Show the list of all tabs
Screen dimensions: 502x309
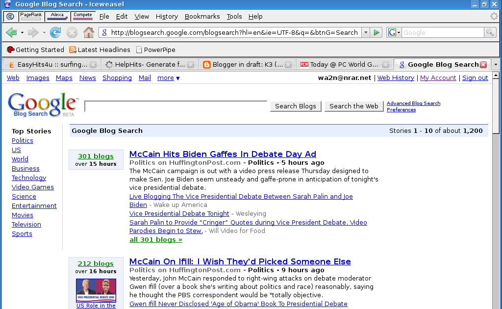click(496, 65)
